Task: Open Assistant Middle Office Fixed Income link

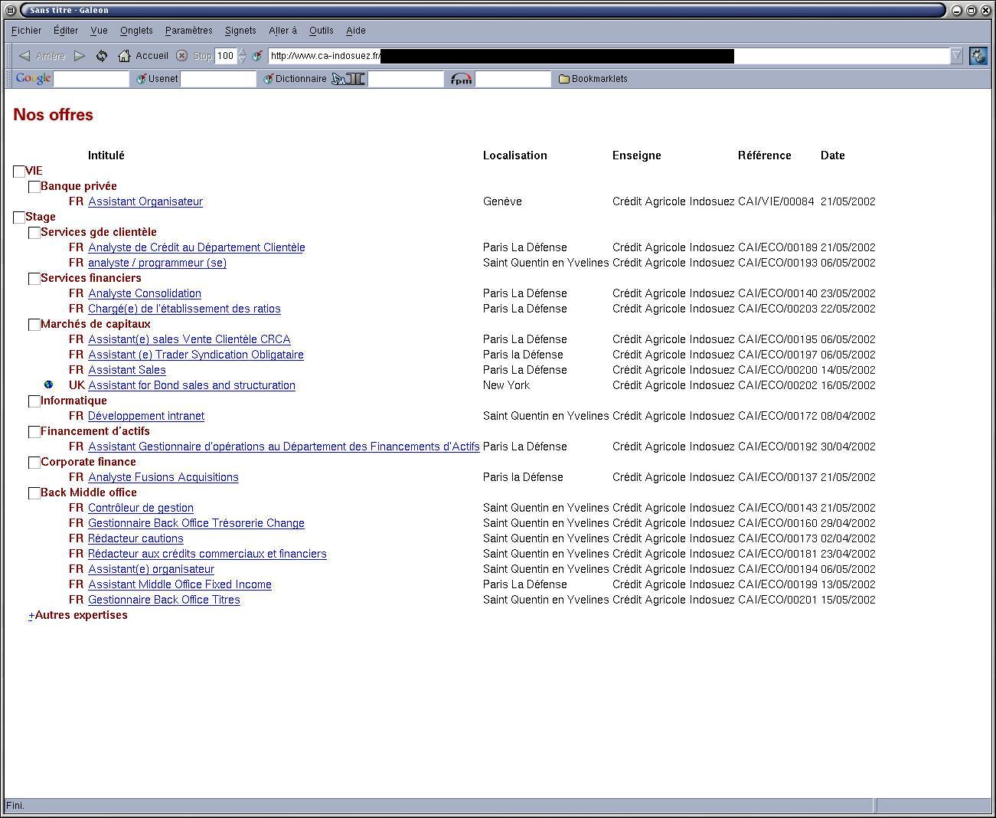Action: [180, 584]
